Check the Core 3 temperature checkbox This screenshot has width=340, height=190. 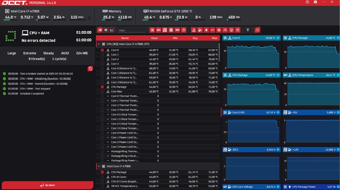[102, 64]
